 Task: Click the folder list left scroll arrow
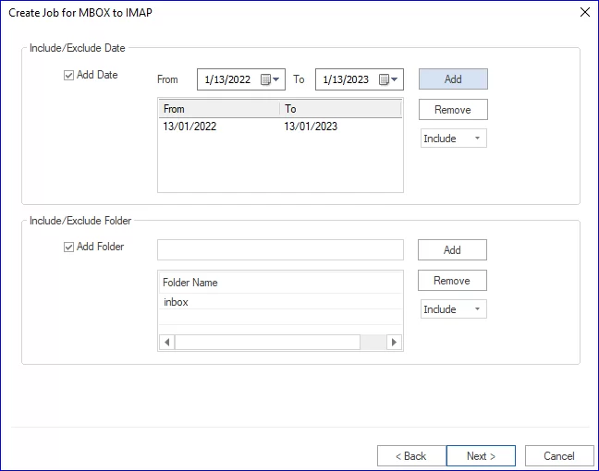coord(167,342)
